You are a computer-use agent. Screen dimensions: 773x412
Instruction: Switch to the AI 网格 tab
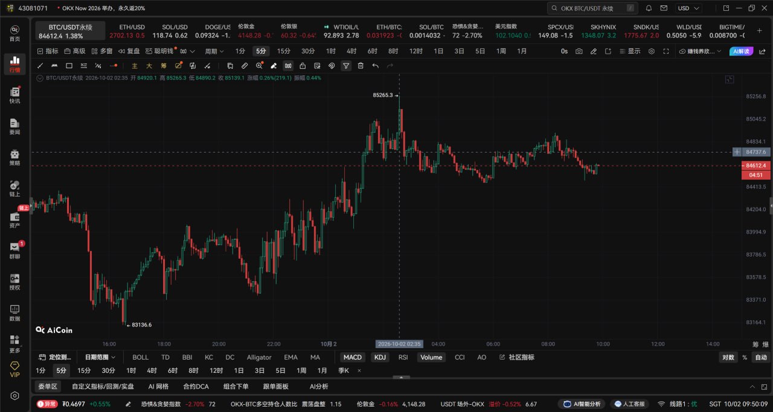tap(158, 387)
